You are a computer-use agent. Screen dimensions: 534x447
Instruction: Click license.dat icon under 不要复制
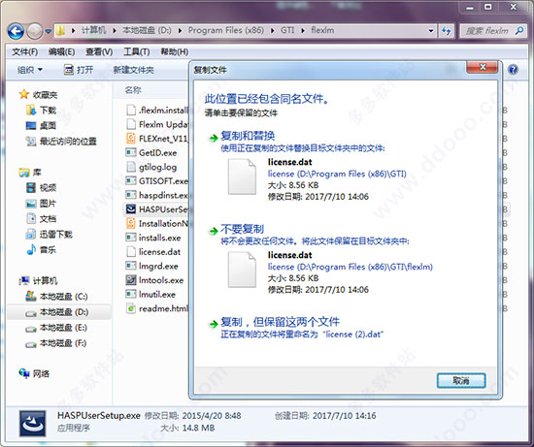(x=242, y=270)
